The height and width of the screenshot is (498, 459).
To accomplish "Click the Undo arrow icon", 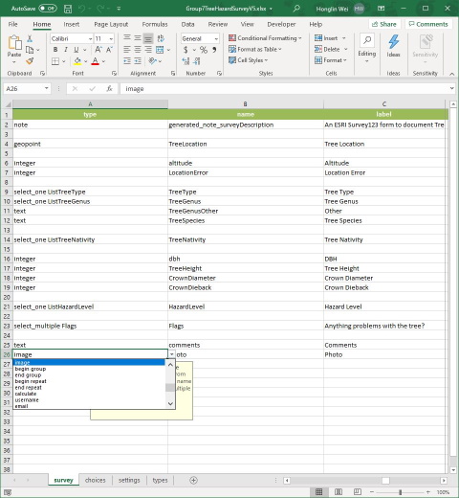I will tap(82, 9).
